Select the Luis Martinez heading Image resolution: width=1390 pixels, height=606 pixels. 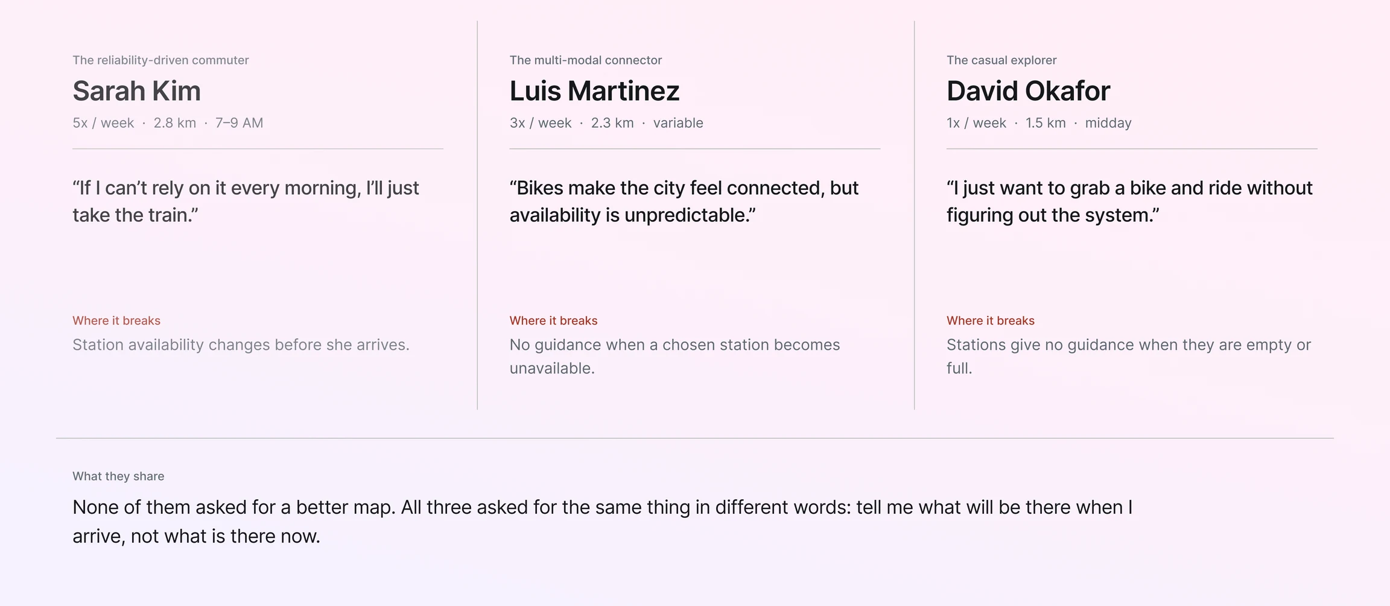(594, 91)
